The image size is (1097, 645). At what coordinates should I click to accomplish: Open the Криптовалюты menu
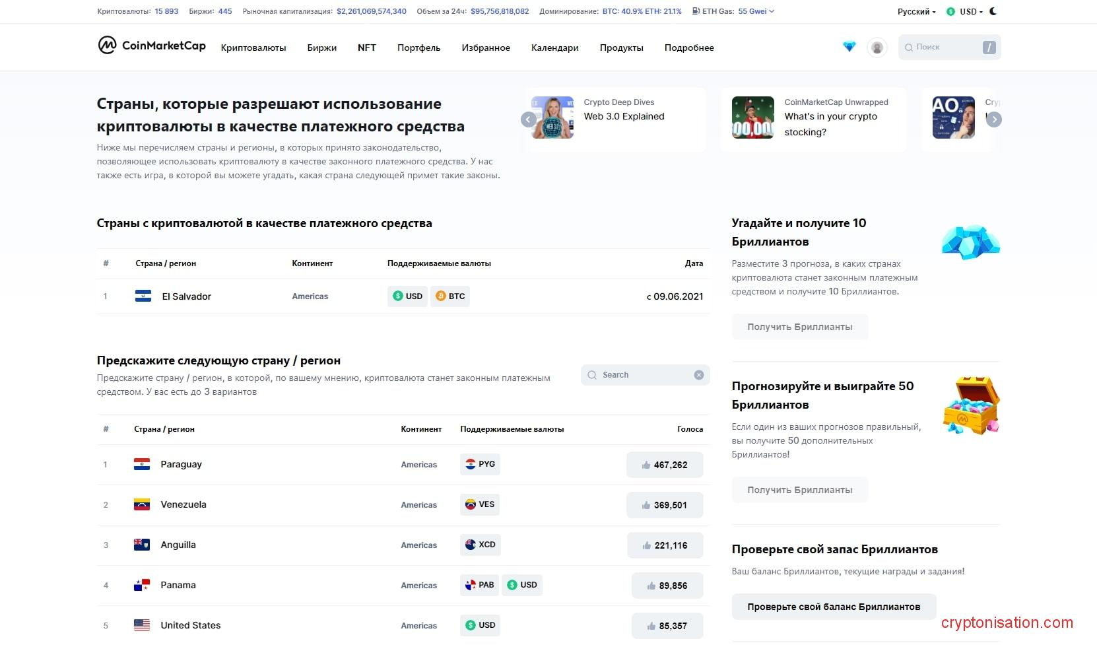pos(253,48)
